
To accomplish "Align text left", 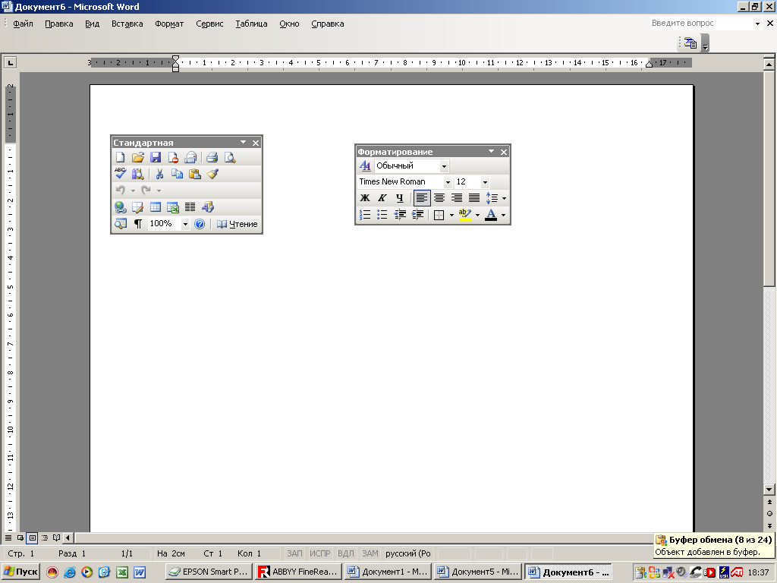I will click(x=422, y=198).
